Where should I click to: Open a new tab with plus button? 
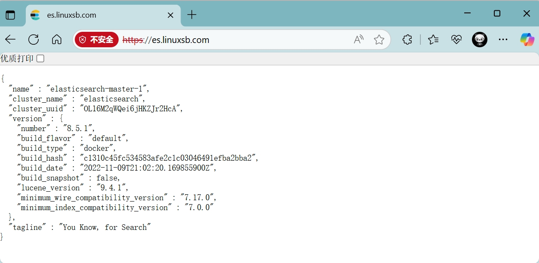192,15
